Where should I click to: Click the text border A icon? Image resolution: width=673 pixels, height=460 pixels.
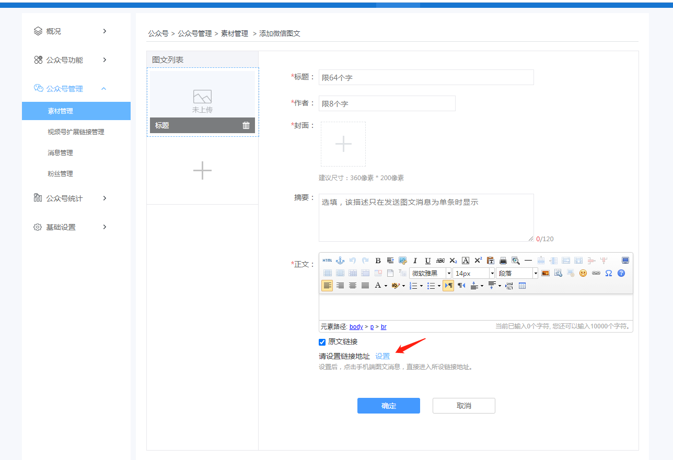point(466,261)
